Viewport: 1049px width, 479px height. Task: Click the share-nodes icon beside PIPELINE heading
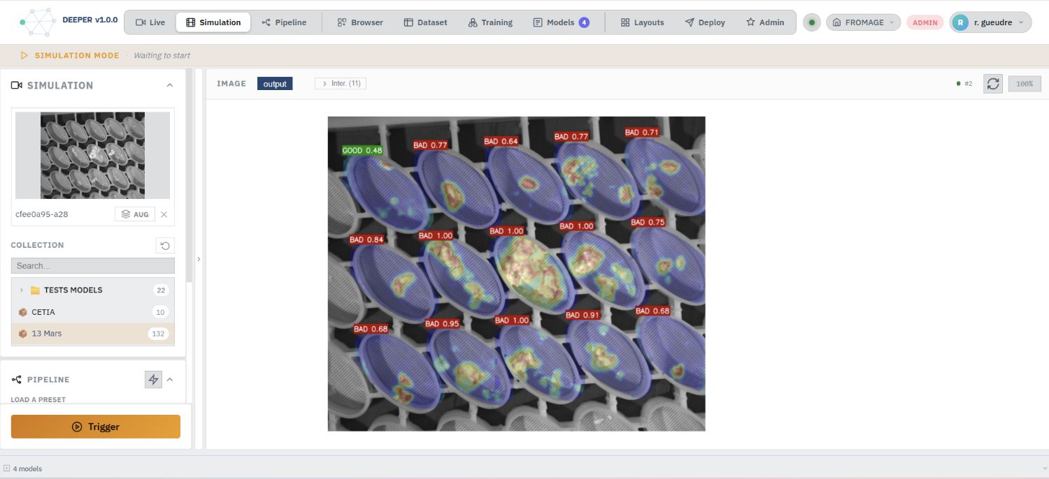pyautogui.click(x=17, y=379)
